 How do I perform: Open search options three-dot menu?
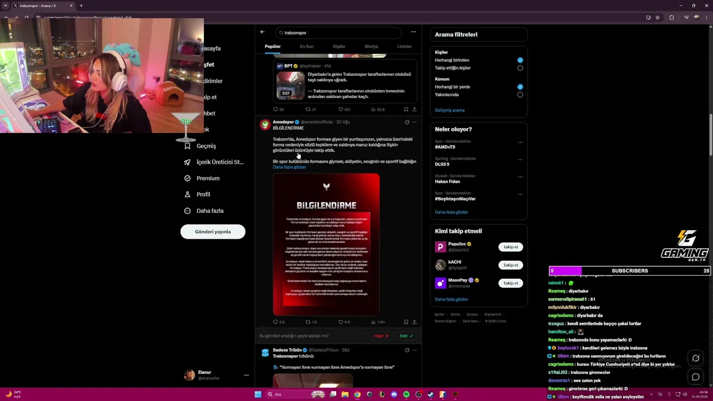pos(413,32)
